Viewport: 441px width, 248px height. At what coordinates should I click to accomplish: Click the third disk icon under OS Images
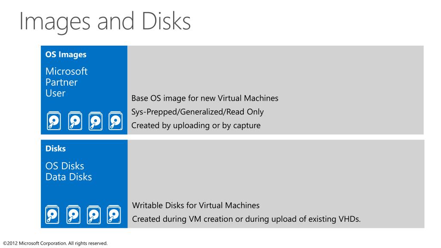95,121
